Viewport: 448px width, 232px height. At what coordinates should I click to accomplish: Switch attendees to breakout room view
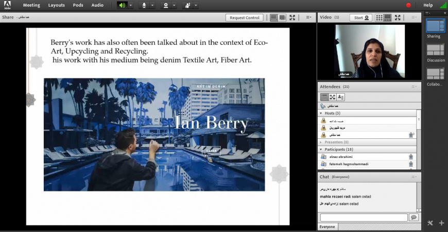click(x=333, y=97)
